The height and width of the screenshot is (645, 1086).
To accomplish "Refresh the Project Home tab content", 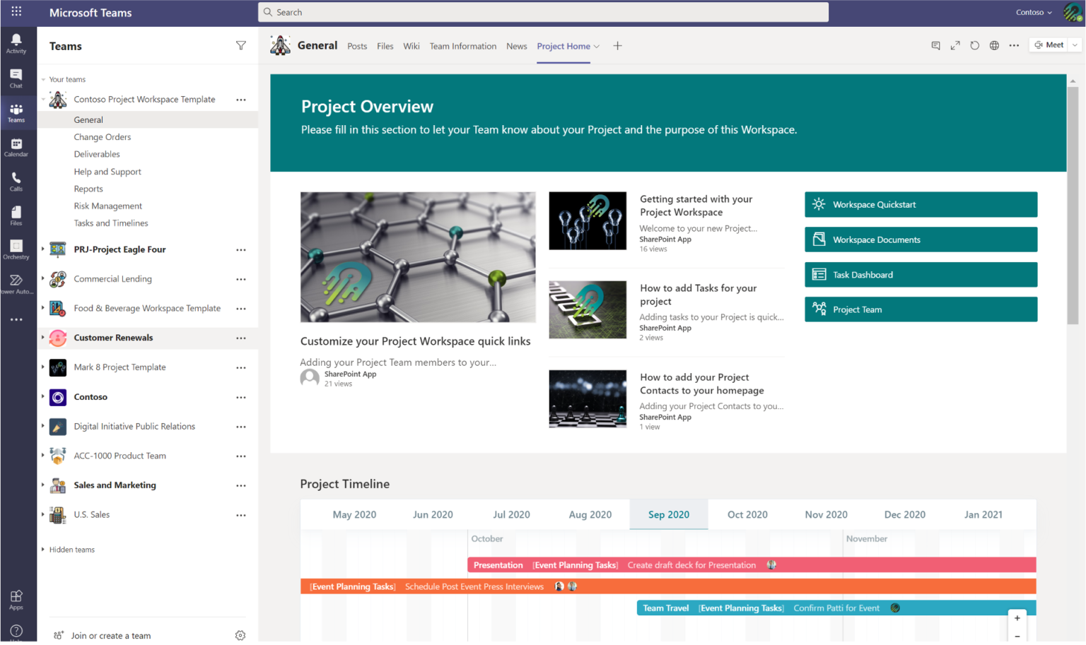I will pos(974,45).
